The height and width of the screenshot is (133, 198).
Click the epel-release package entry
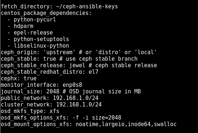(x=33, y=33)
